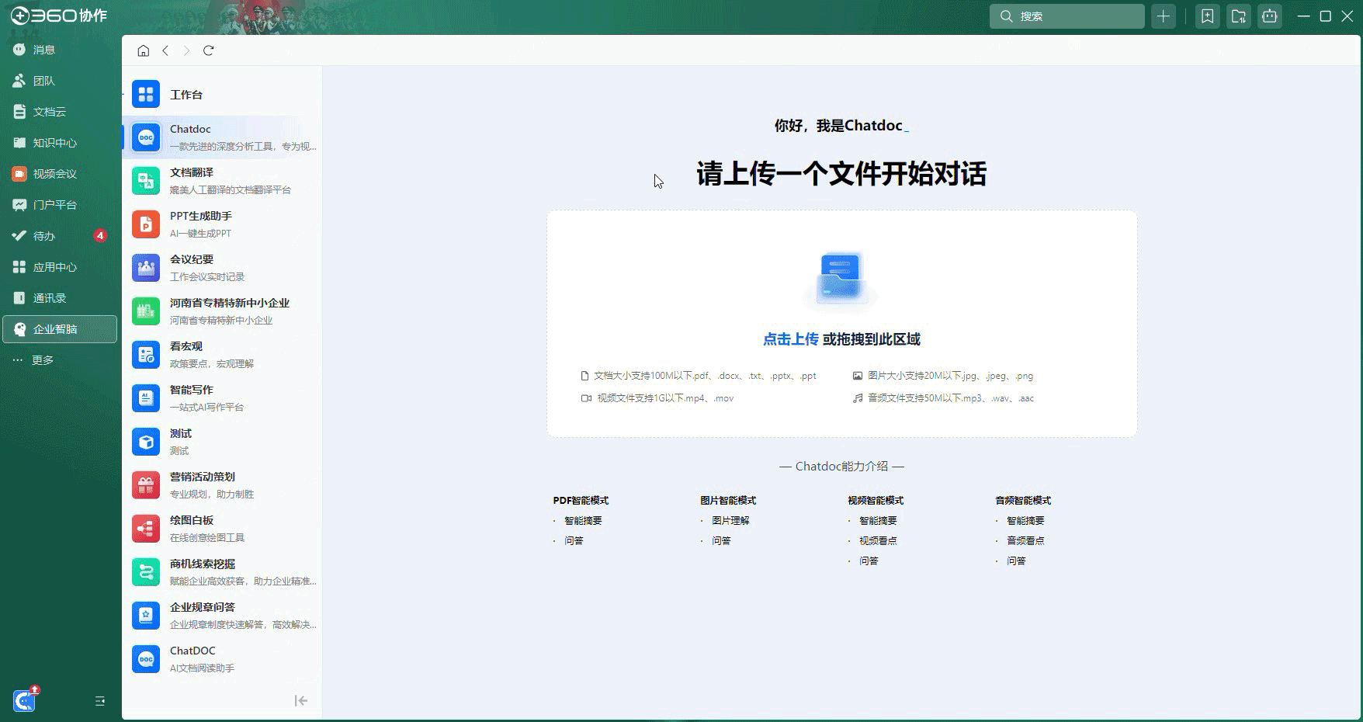Image resolution: width=1363 pixels, height=722 pixels.
Task: Click the user avatar at bottom left
Action: point(25,700)
